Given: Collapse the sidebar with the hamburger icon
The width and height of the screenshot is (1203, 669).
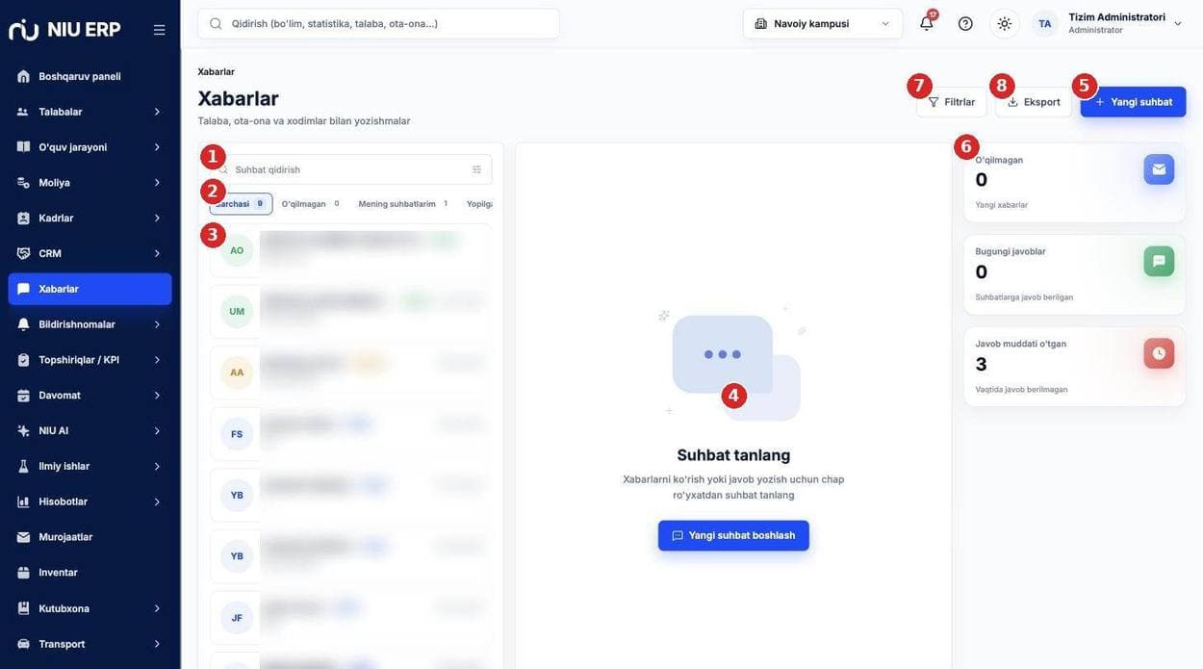Looking at the screenshot, I should [x=159, y=30].
